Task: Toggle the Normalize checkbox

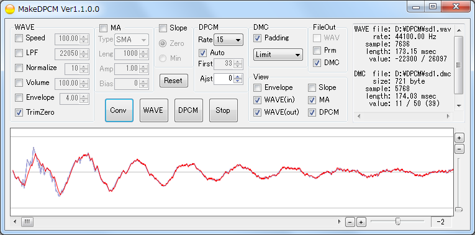Action: (x=19, y=68)
